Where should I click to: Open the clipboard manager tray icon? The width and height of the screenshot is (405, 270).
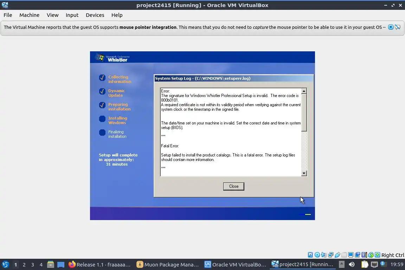(x=365, y=264)
